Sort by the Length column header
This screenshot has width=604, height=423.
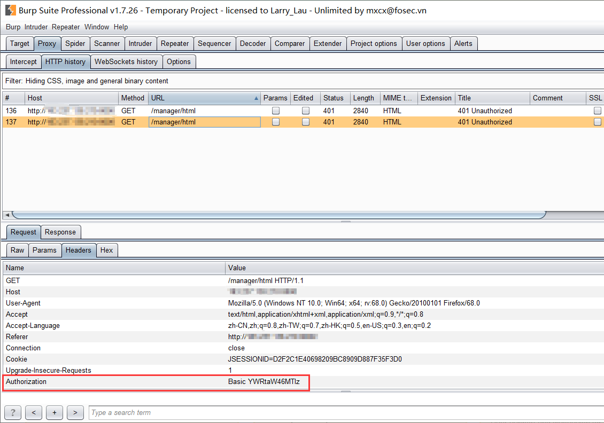(x=365, y=98)
